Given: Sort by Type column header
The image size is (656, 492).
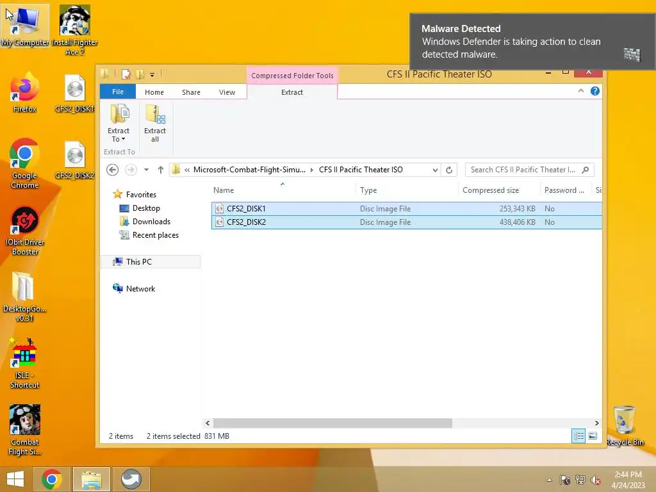Looking at the screenshot, I should 407,190.
